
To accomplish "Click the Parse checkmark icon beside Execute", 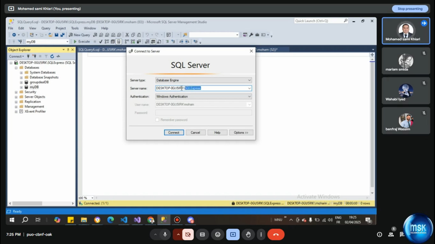I will pyautogui.click(x=101, y=42).
